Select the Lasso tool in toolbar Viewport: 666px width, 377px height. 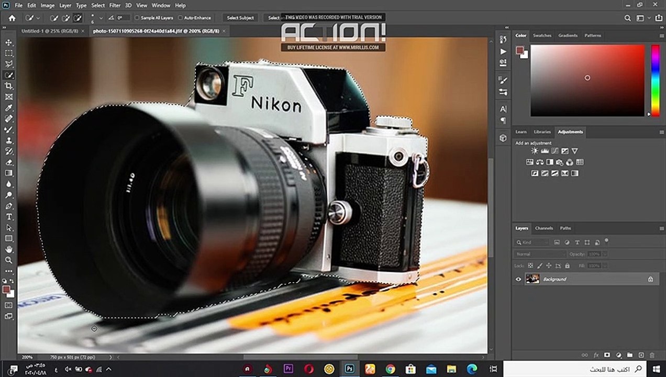point(8,64)
